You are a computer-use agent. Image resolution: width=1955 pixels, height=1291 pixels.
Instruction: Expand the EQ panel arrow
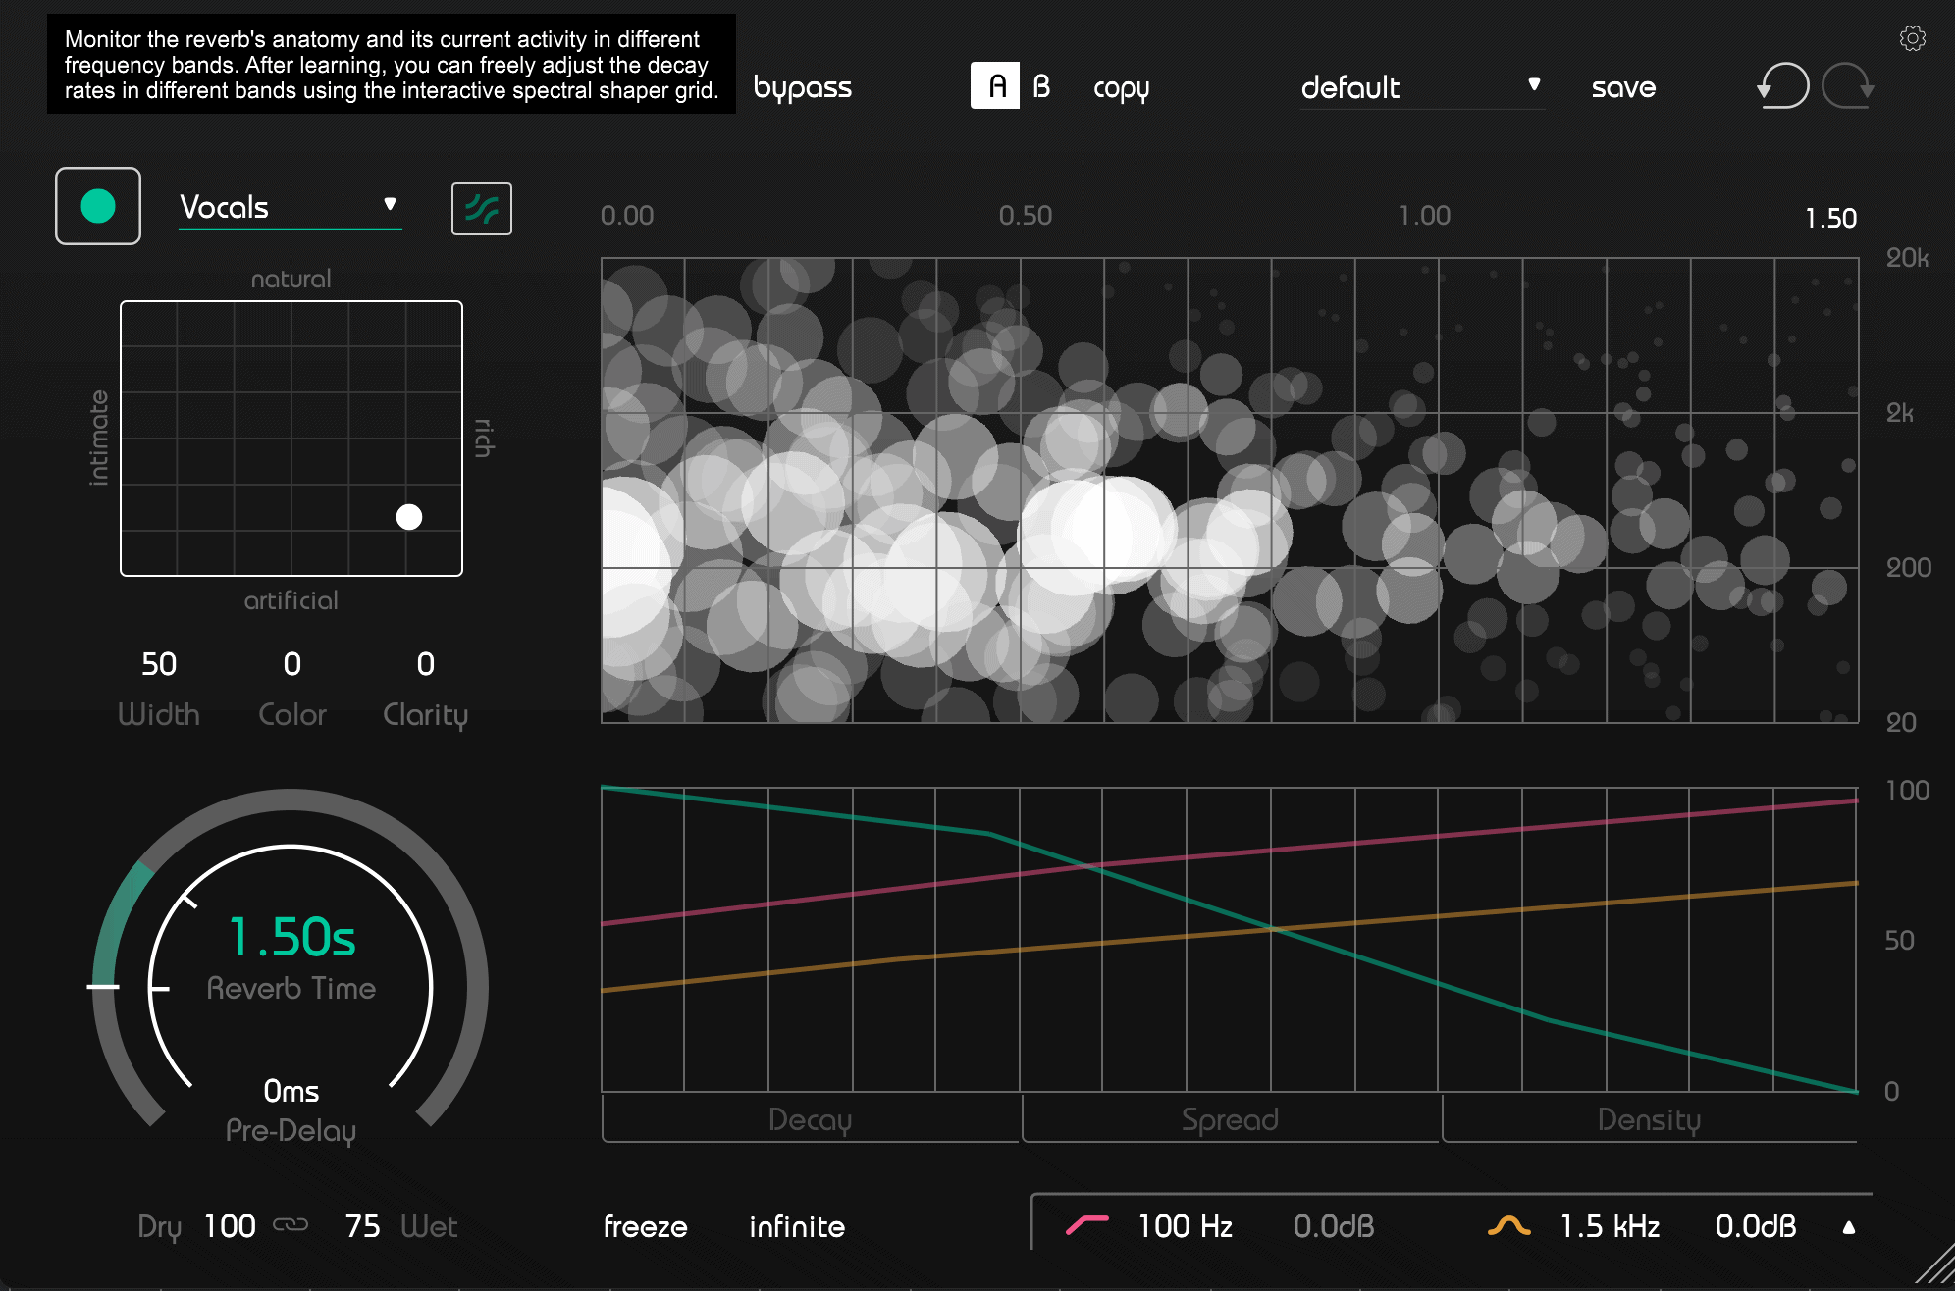[x=1849, y=1226]
